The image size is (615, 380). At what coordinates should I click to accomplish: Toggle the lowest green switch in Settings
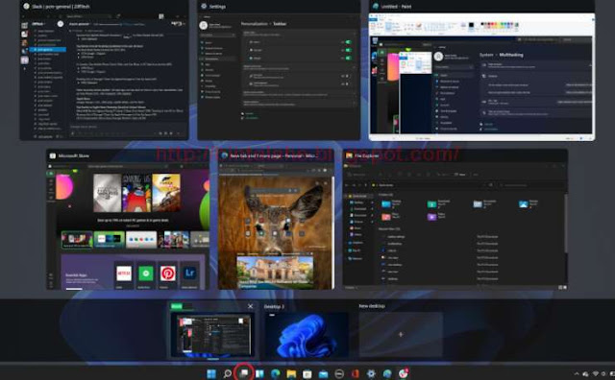[348, 58]
